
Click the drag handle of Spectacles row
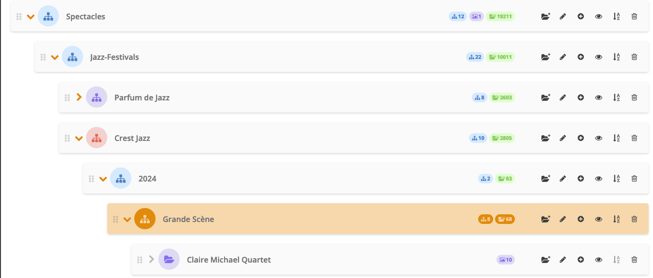(19, 16)
